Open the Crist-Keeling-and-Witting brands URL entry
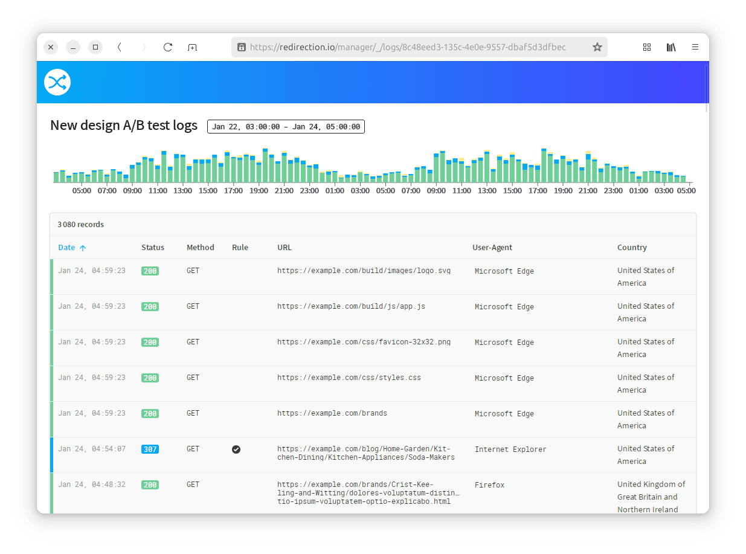The height and width of the screenshot is (554, 746). (368, 493)
